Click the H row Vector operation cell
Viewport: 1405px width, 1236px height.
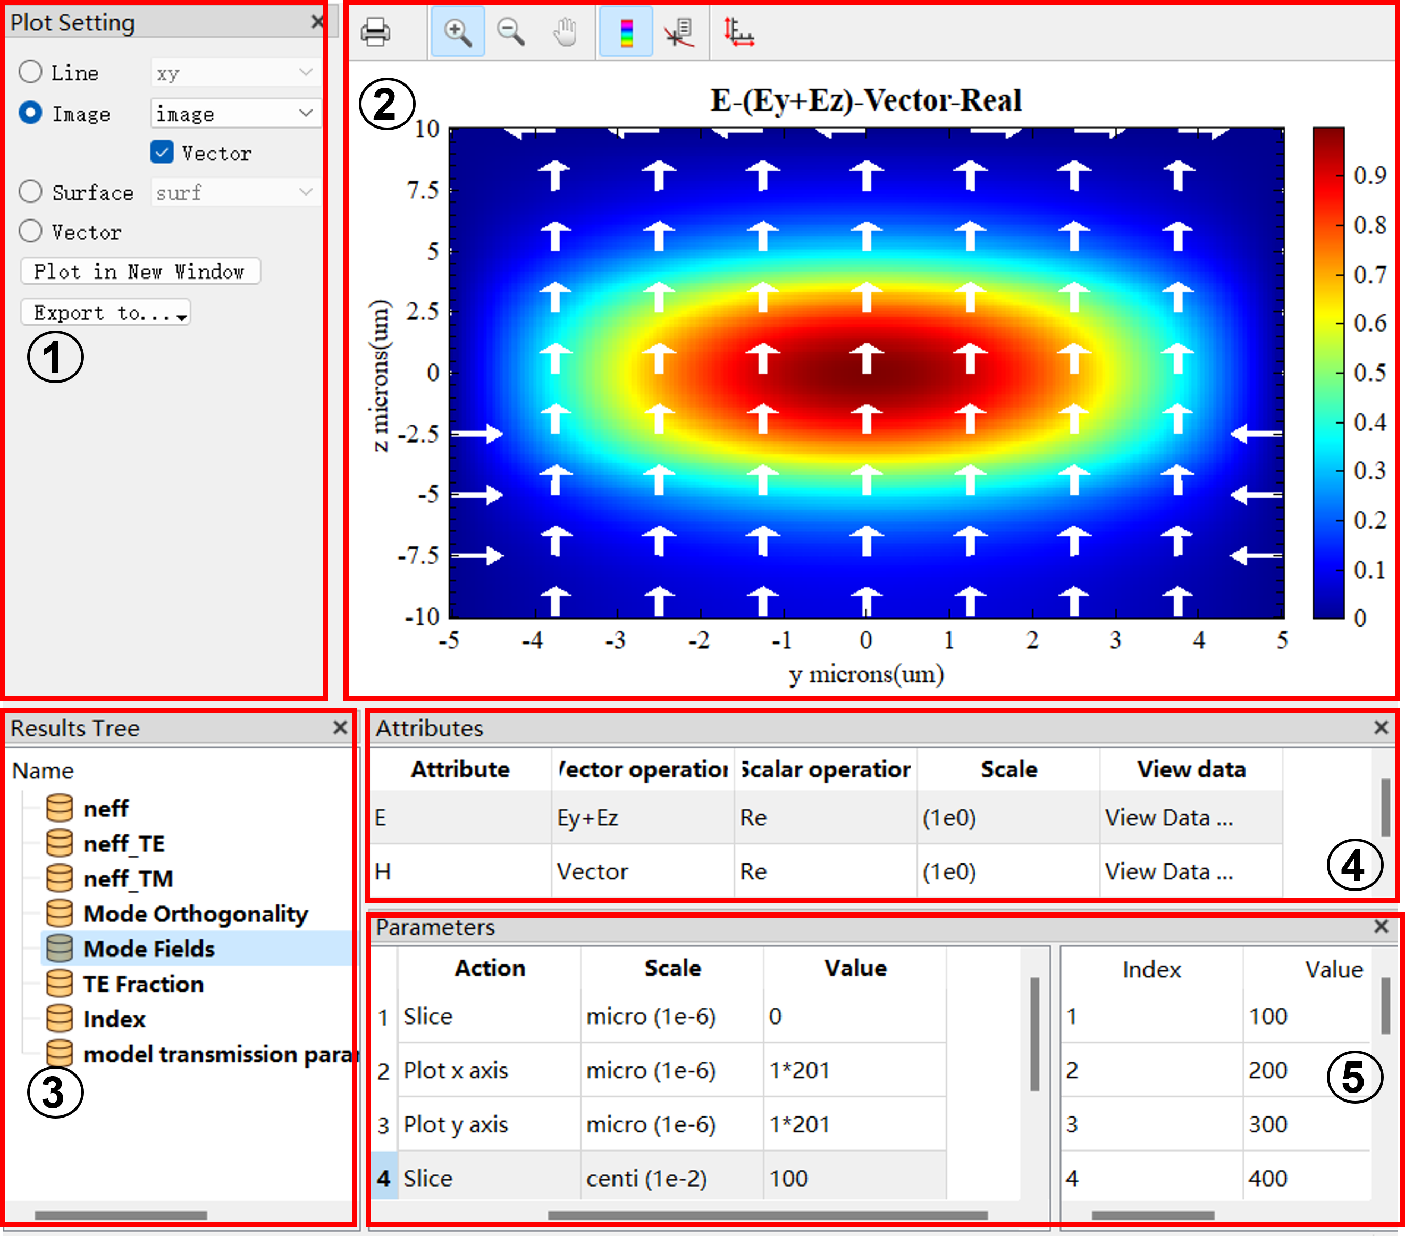[x=643, y=871]
